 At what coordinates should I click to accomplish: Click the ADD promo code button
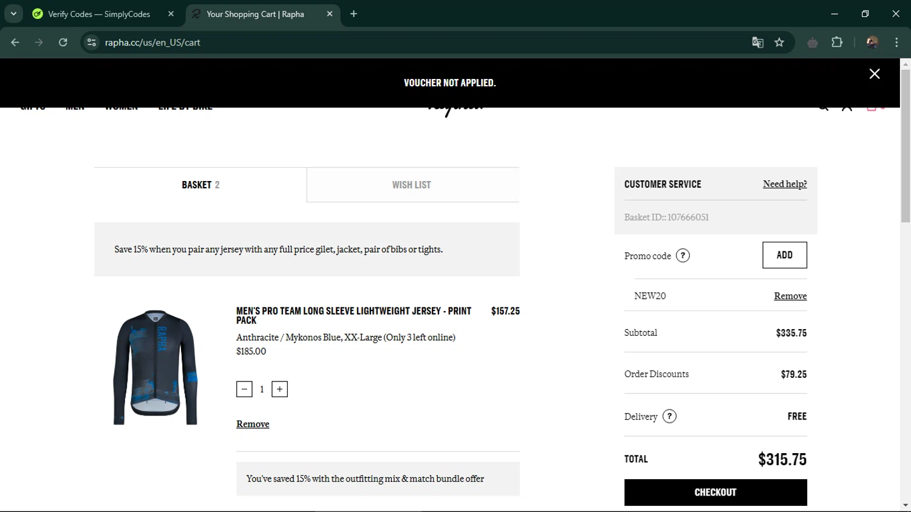pyautogui.click(x=785, y=255)
